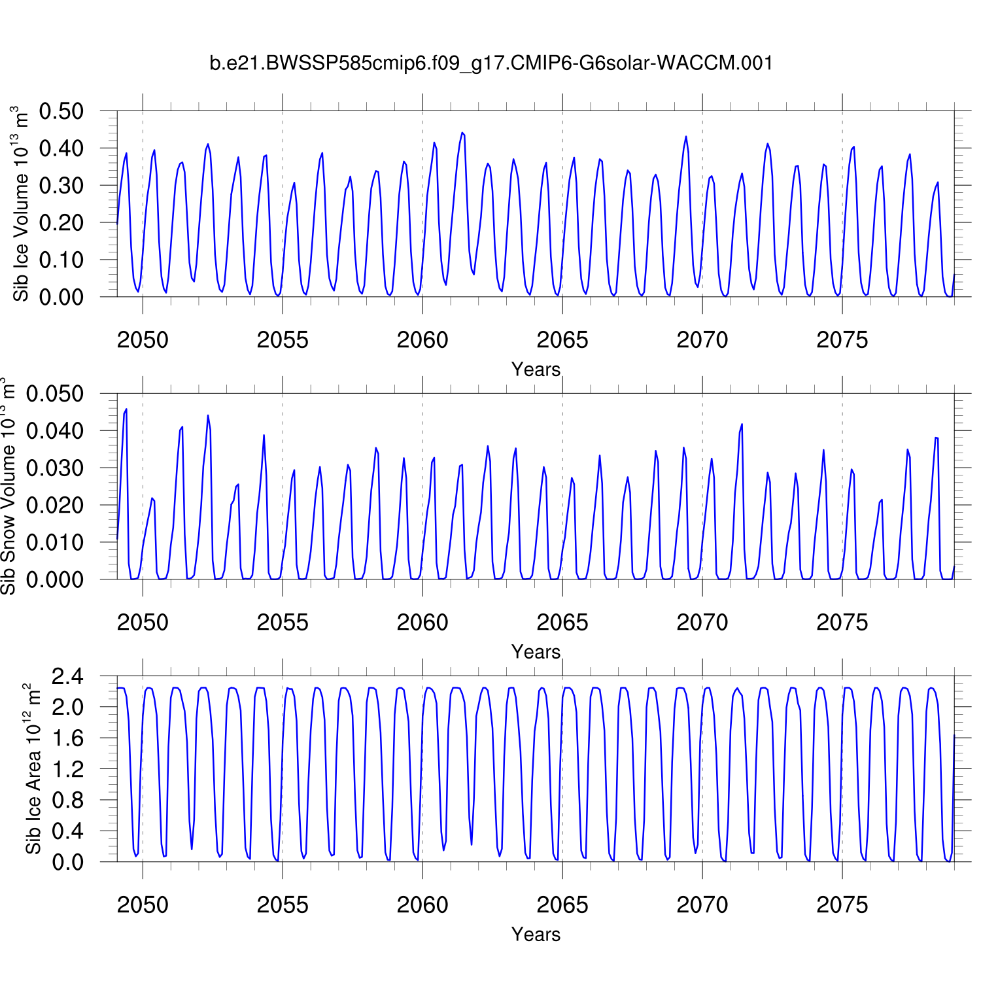The image size is (981, 981).
Task: Click the plot title at the top
Action: coord(490,63)
